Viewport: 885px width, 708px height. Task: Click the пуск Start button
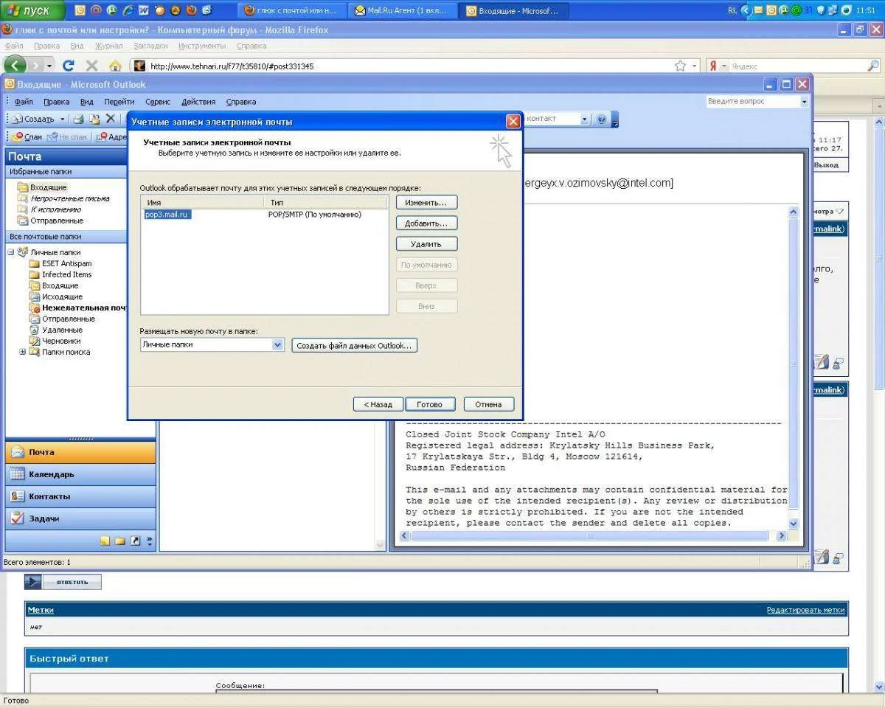pyautogui.click(x=32, y=10)
